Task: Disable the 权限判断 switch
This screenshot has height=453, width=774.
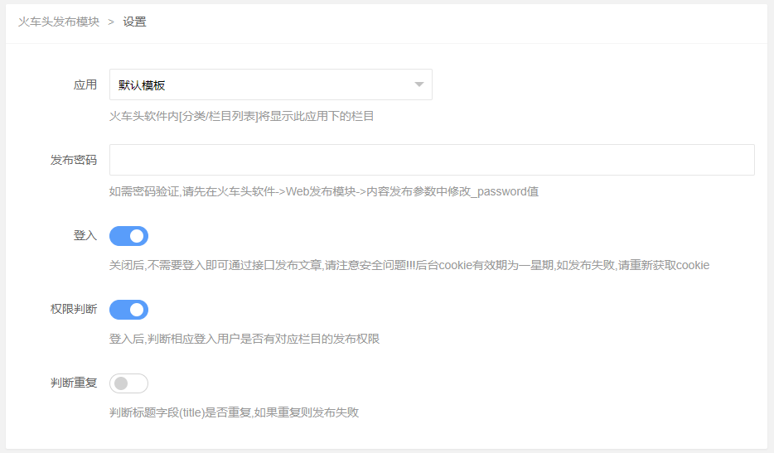Action: point(128,310)
